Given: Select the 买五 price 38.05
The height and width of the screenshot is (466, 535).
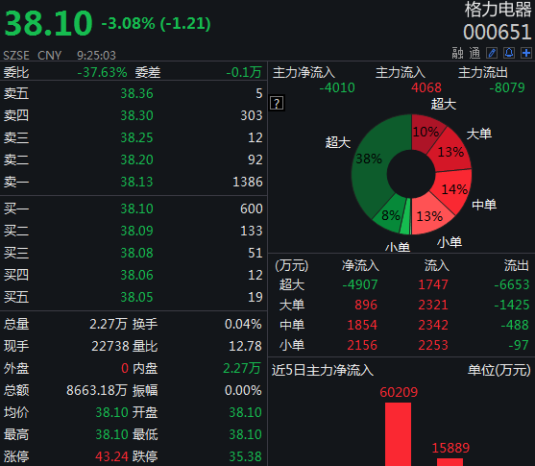Looking at the screenshot, I should (136, 297).
